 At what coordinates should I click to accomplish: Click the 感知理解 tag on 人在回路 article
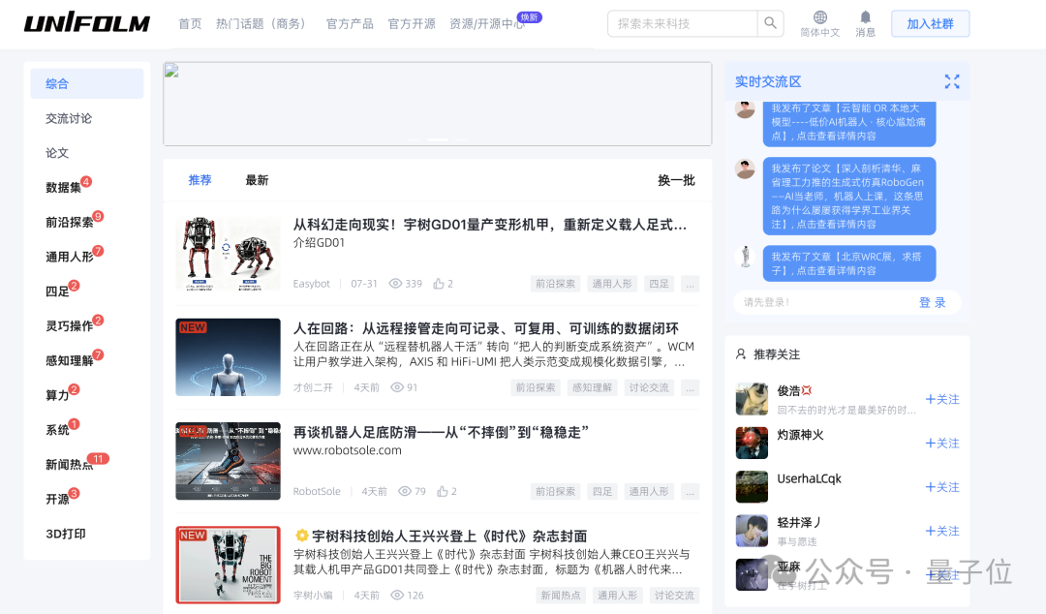tap(592, 387)
